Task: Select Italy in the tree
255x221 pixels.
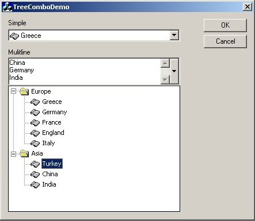Action: (x=48, y=143)
